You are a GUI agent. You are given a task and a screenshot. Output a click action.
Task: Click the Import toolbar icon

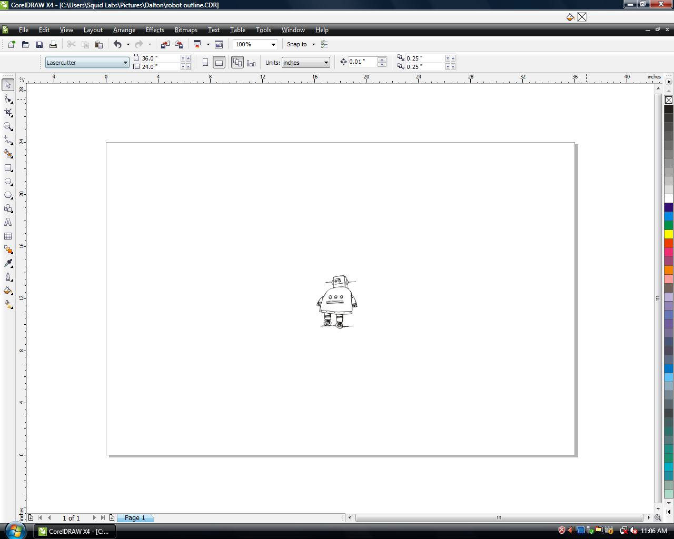tap(165, 44)
